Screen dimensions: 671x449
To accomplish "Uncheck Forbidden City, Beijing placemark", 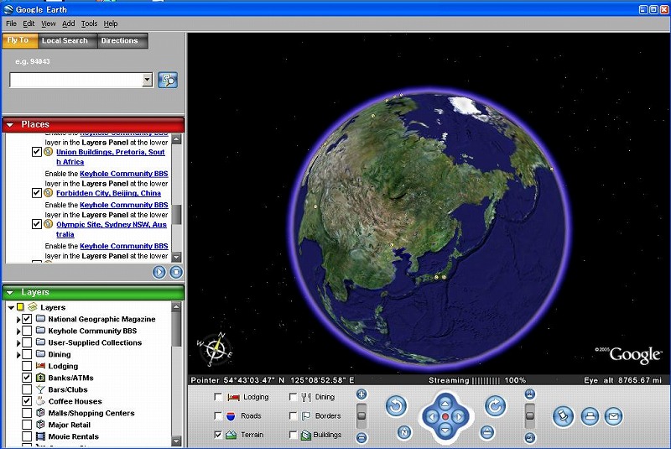I will point(37,193).
